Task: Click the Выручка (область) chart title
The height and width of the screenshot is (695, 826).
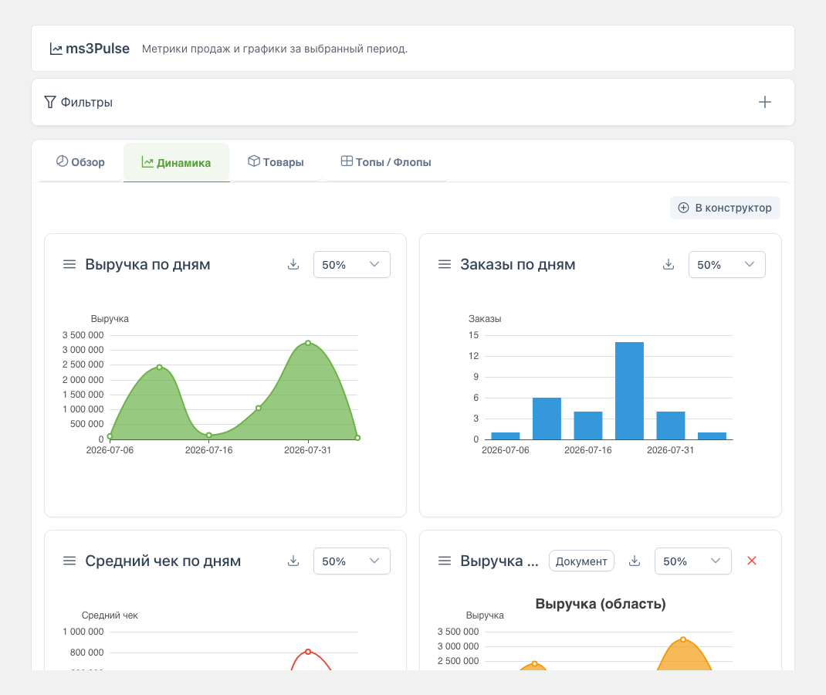Action: tap(601, 604)
